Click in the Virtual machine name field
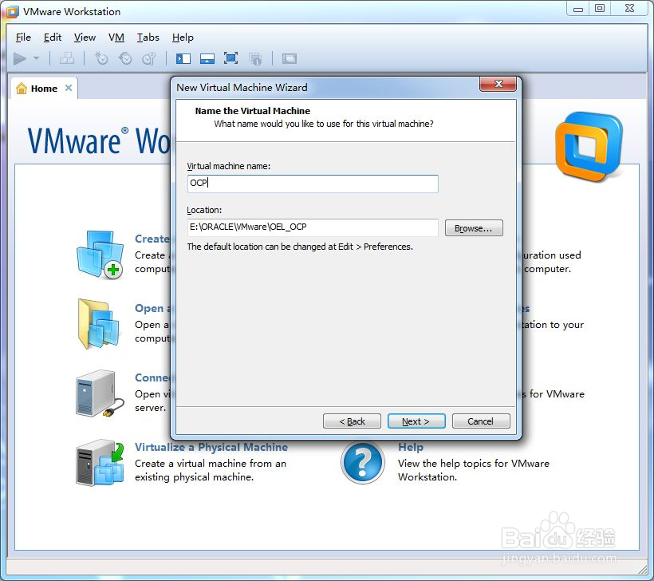The width and height of the screenshot is (654, 581). [x=313, y=184]
